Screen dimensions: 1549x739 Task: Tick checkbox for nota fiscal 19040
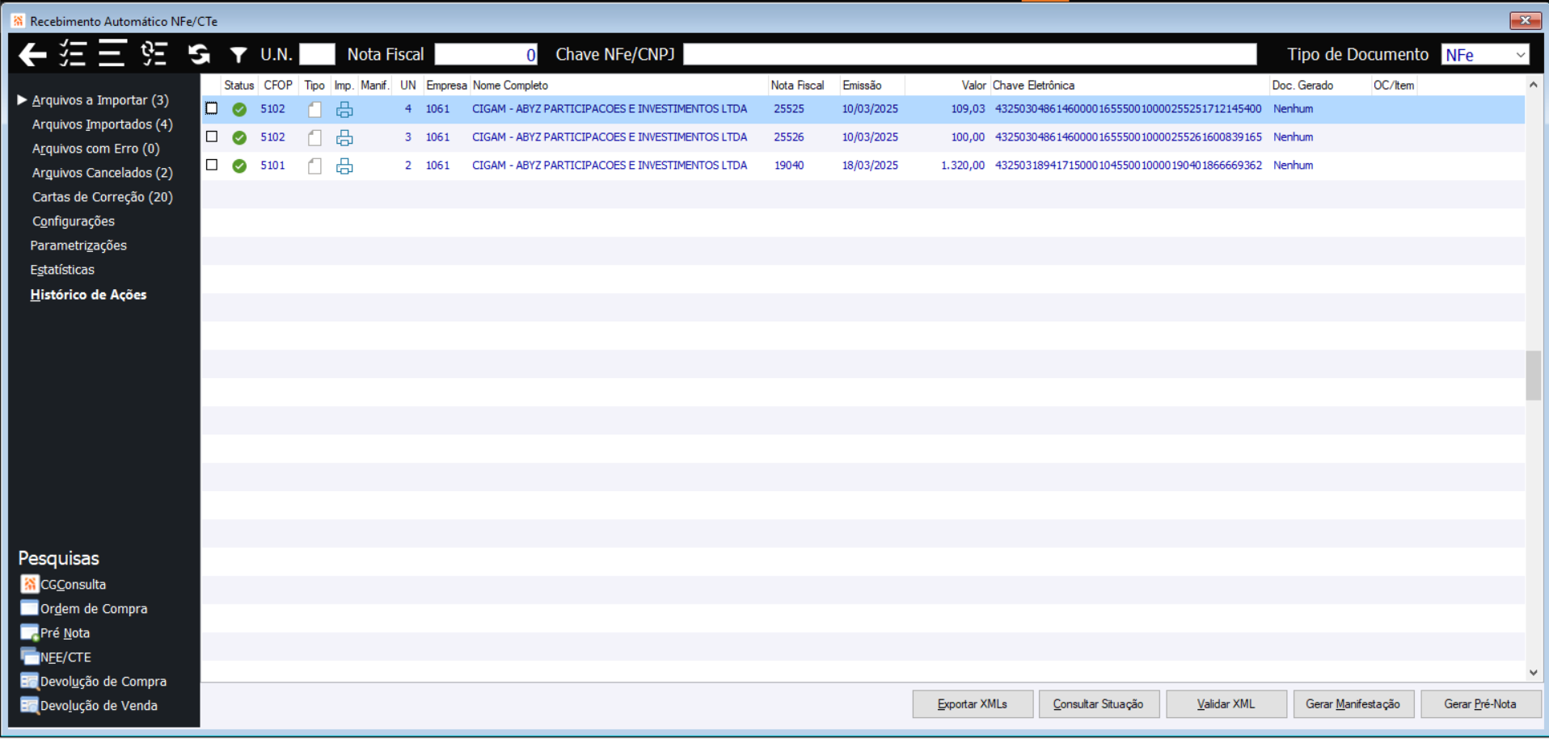pyautogui.click(x=212, y=165)
